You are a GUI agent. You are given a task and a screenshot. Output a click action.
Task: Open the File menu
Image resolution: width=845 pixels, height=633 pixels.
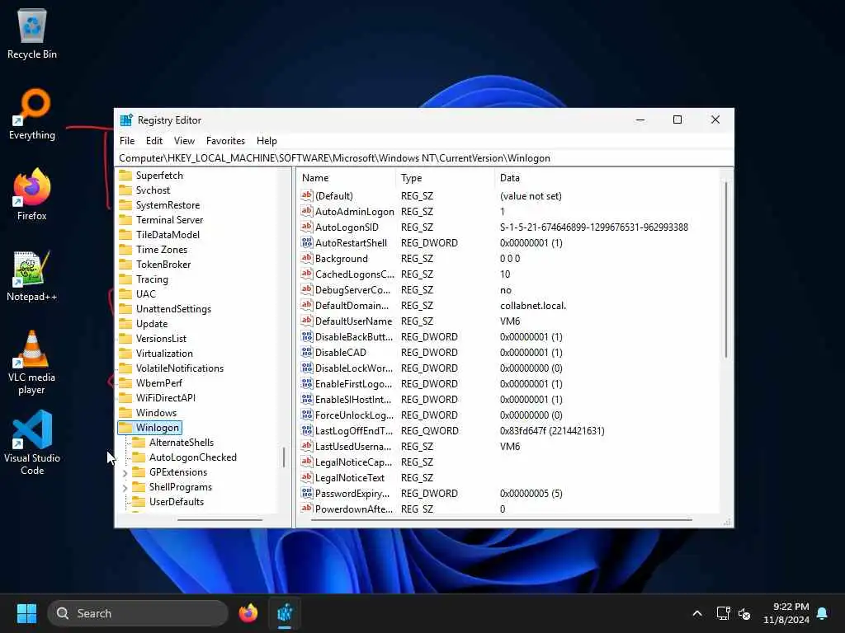[x=127, y=141]
